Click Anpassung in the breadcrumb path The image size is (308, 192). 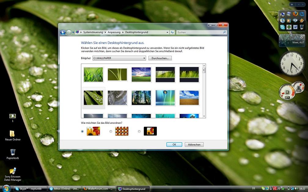(114, 32)
